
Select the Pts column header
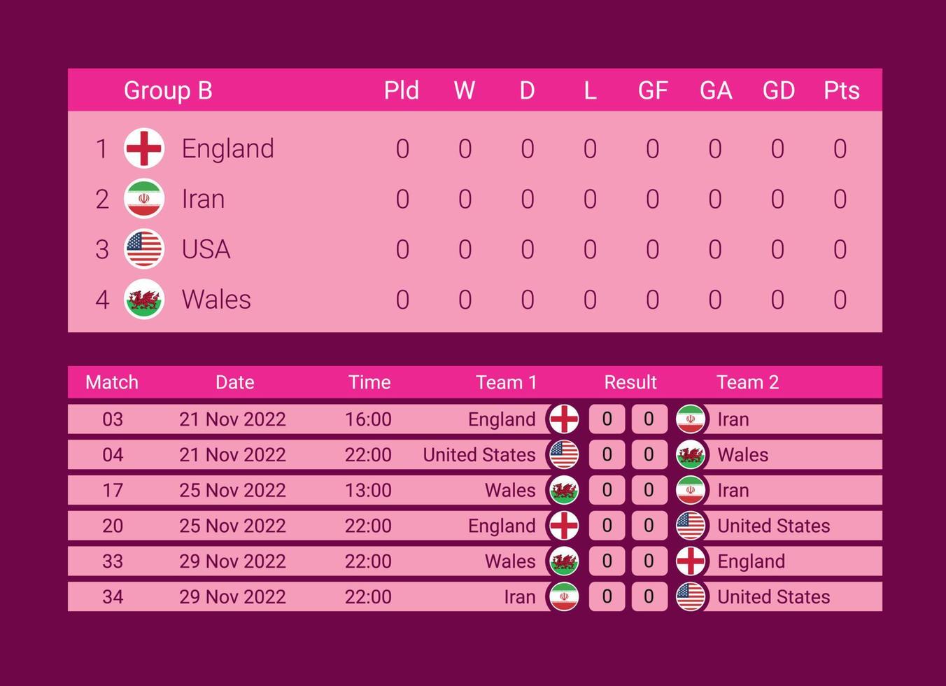click(x=841, y=90)
